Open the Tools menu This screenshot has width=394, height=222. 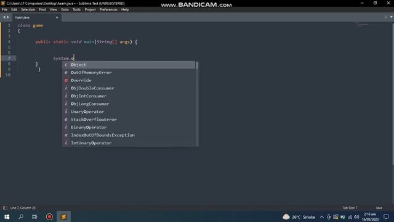pyautogui.click(x=76, y=10)
